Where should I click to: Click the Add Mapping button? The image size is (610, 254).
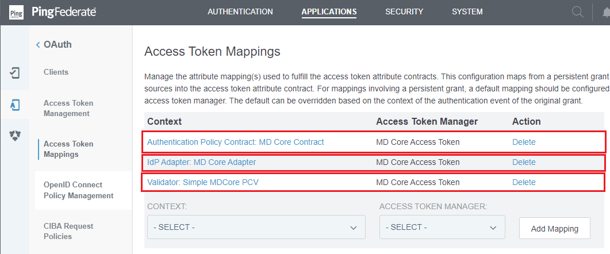[555, 228]
